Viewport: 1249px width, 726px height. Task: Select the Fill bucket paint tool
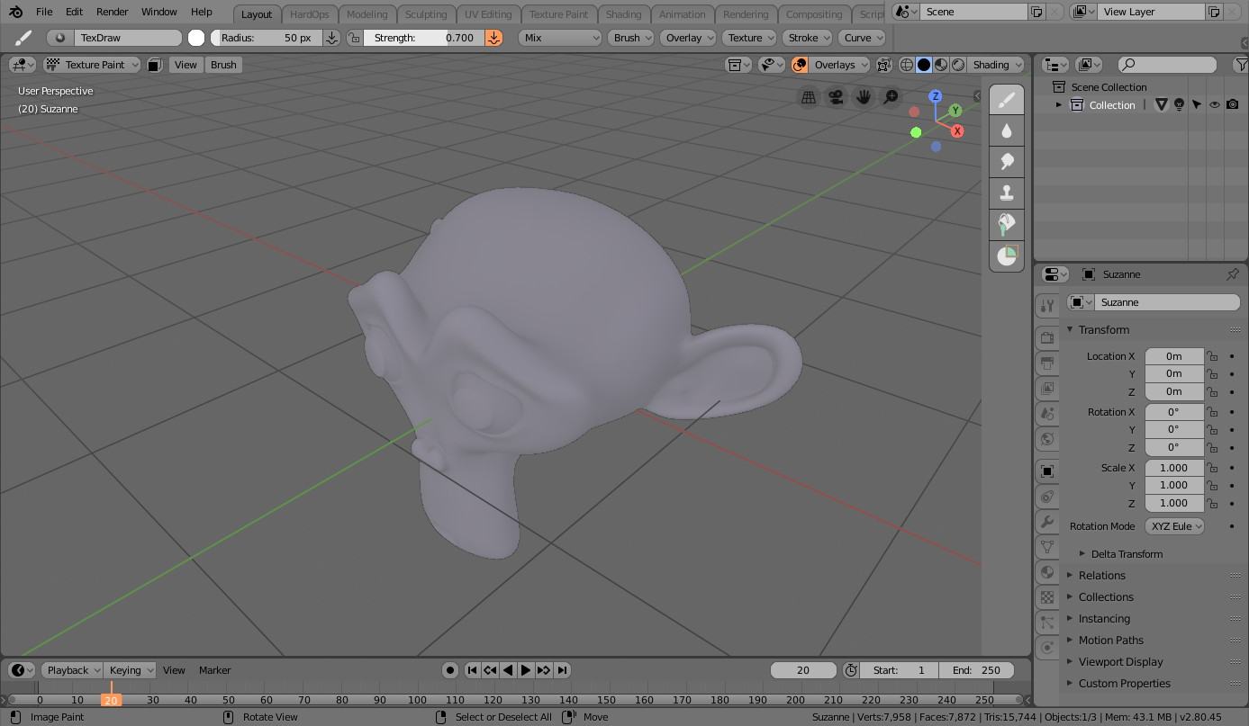point(1007,225)
